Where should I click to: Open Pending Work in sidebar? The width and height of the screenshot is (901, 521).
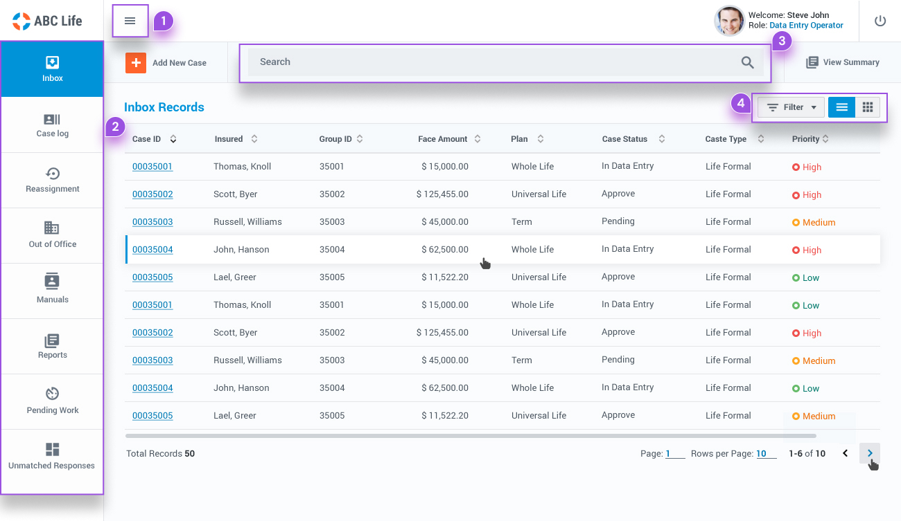(52, 402)
